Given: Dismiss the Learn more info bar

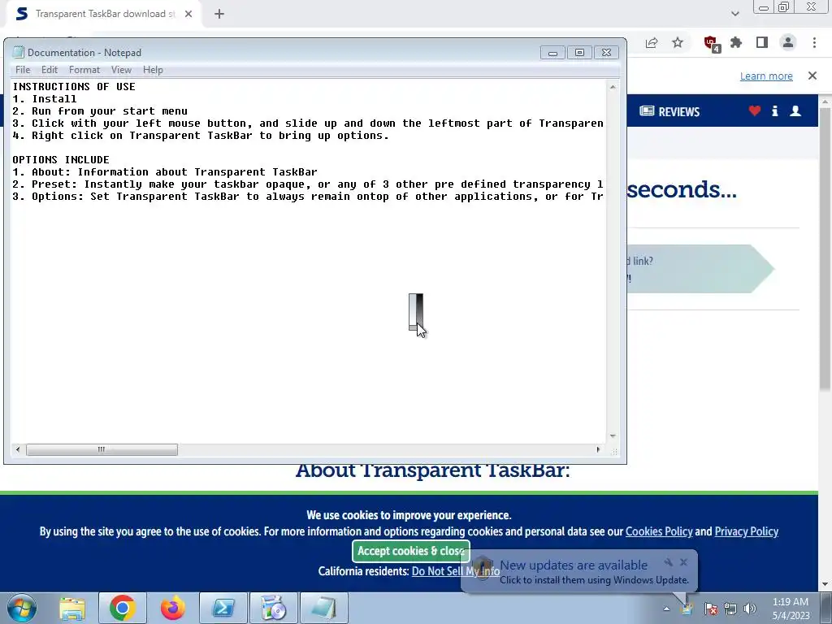Looking at the screenshot, I should pos(812,76).
